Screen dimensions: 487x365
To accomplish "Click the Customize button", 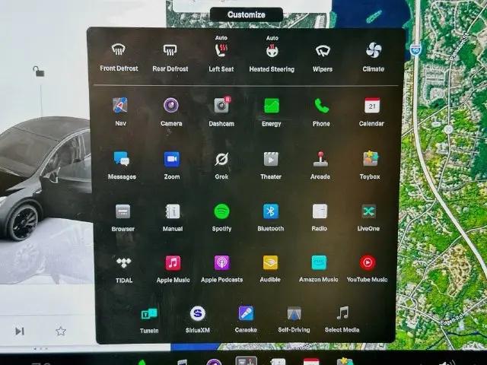I will [247, 14].
